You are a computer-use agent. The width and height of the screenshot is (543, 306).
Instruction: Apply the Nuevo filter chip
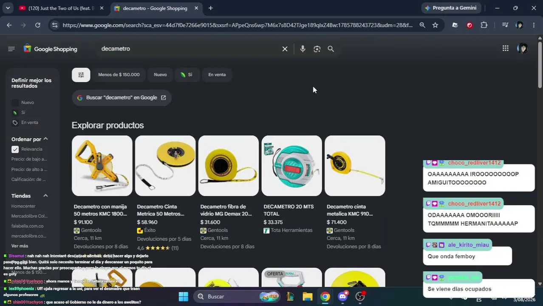coord(160,75)
